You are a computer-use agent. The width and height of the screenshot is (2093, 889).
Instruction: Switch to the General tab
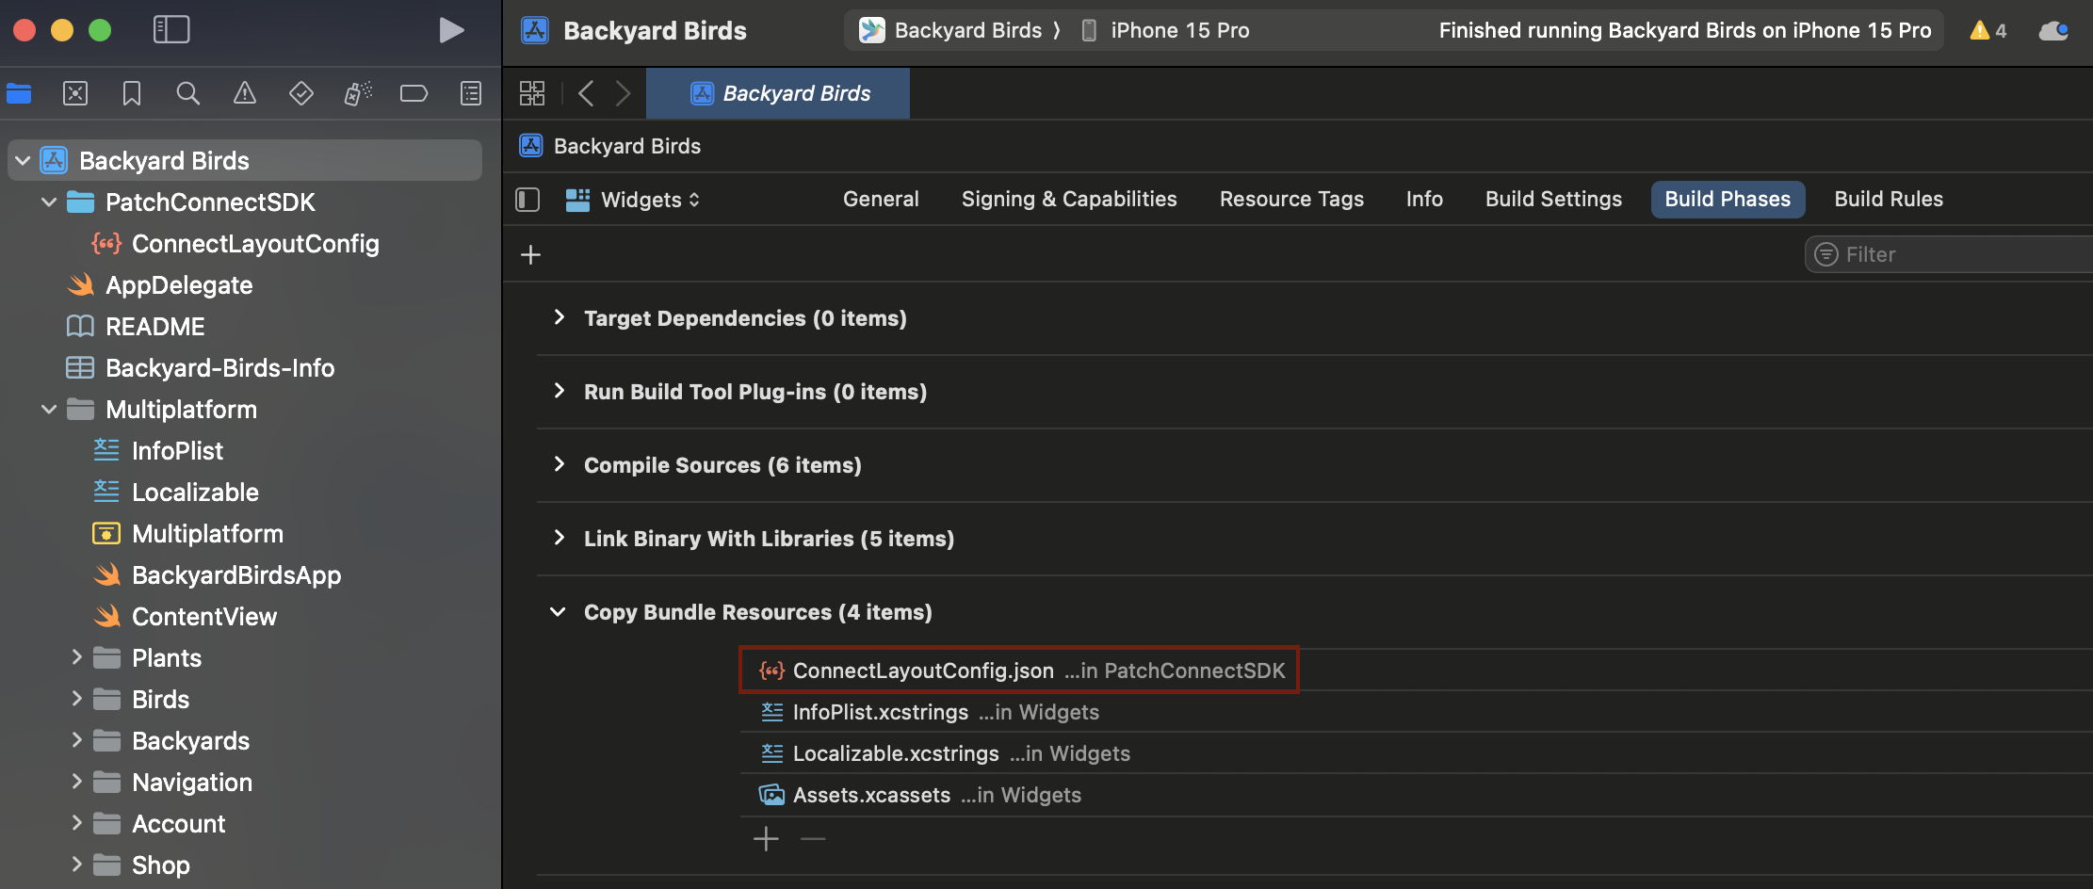pyautogui.click(x=881, y=200)
